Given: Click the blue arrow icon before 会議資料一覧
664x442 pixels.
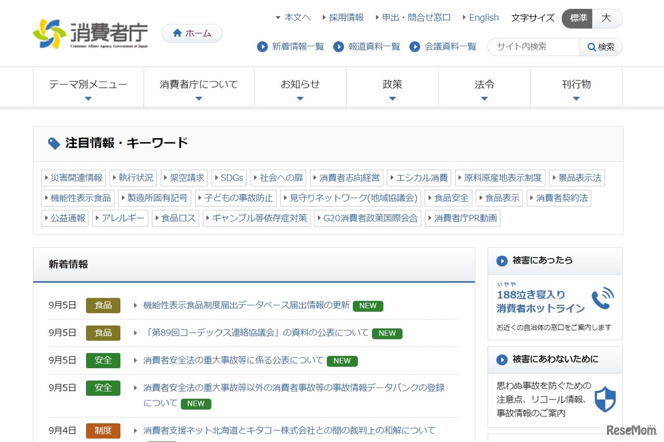Looking at the screenshot, I should 415,47.
